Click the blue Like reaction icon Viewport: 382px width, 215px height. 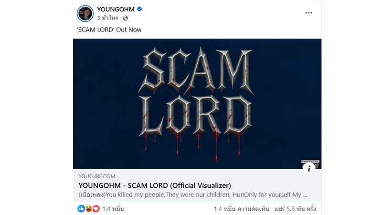click(81, 209)
